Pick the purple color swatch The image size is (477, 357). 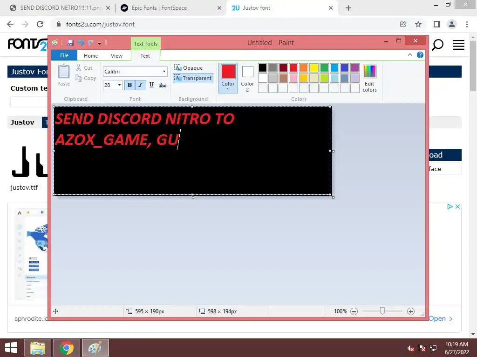(x=354, y=68)
